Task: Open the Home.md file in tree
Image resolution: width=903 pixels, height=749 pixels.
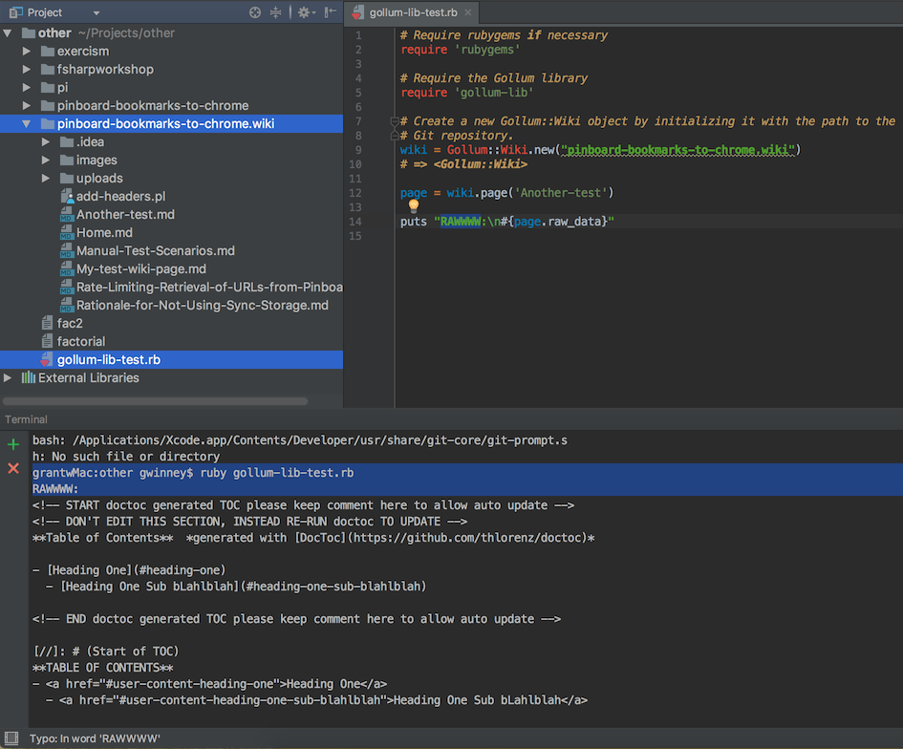Action: [x=104, y=233]
